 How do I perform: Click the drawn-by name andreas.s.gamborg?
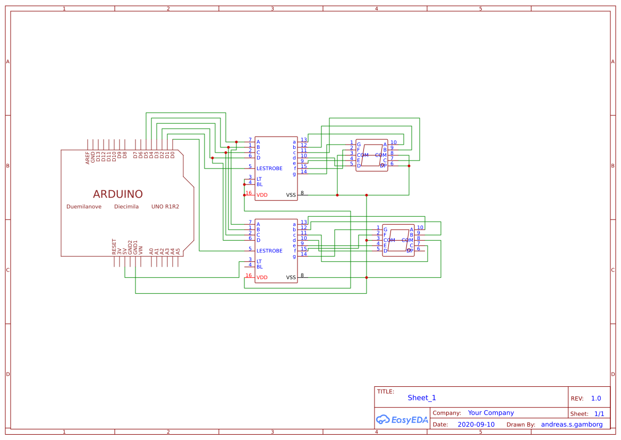[x=573, y=424]
